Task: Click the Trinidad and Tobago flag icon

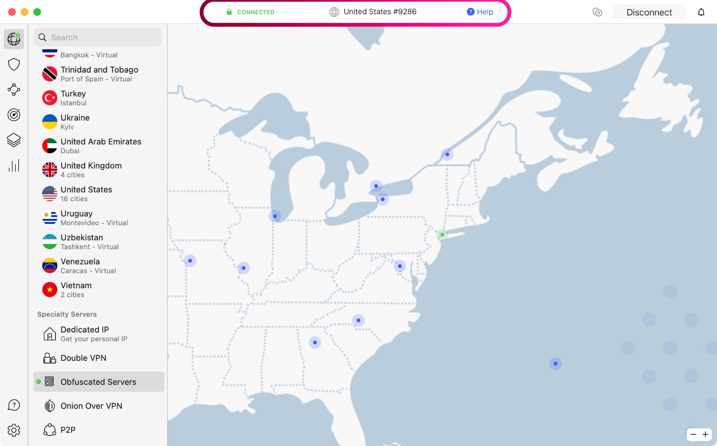Action: [50, 74]
